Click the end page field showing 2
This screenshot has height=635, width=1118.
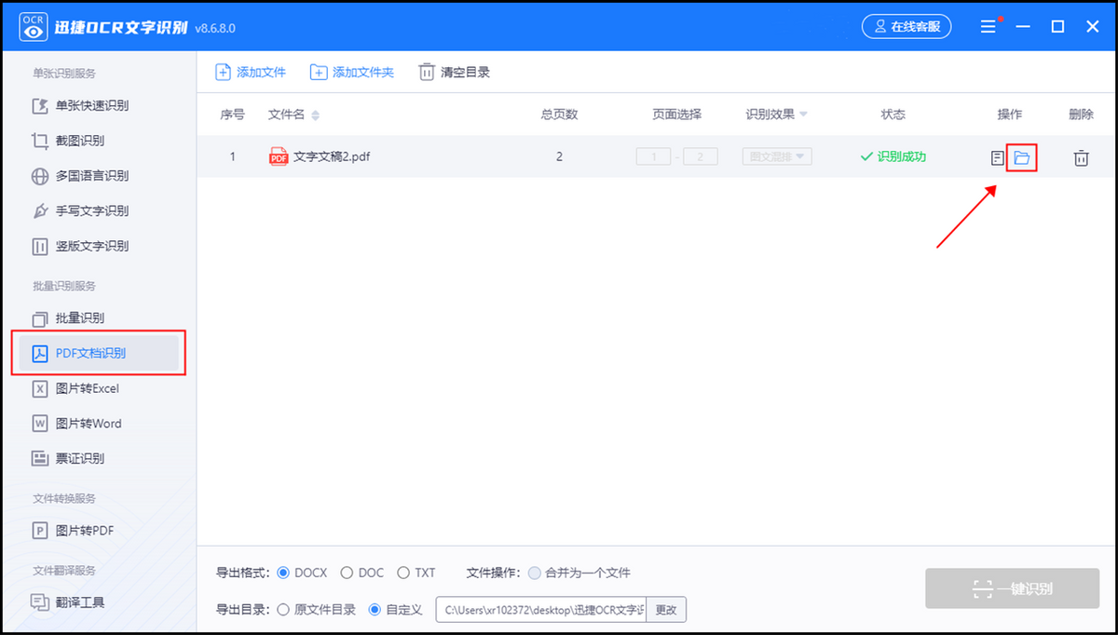pos(700,156)
